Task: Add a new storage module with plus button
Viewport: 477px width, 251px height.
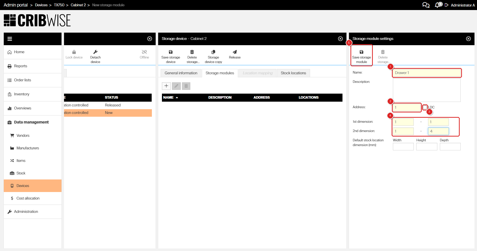Action: pos(166,86)
